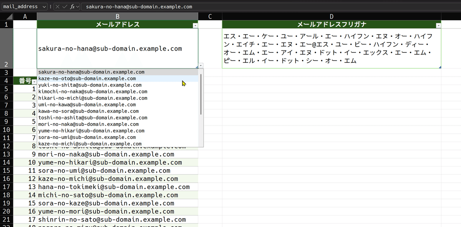461x227 pixels.
Task: Click the formula bar input text
Action: [x=139, y=7]
